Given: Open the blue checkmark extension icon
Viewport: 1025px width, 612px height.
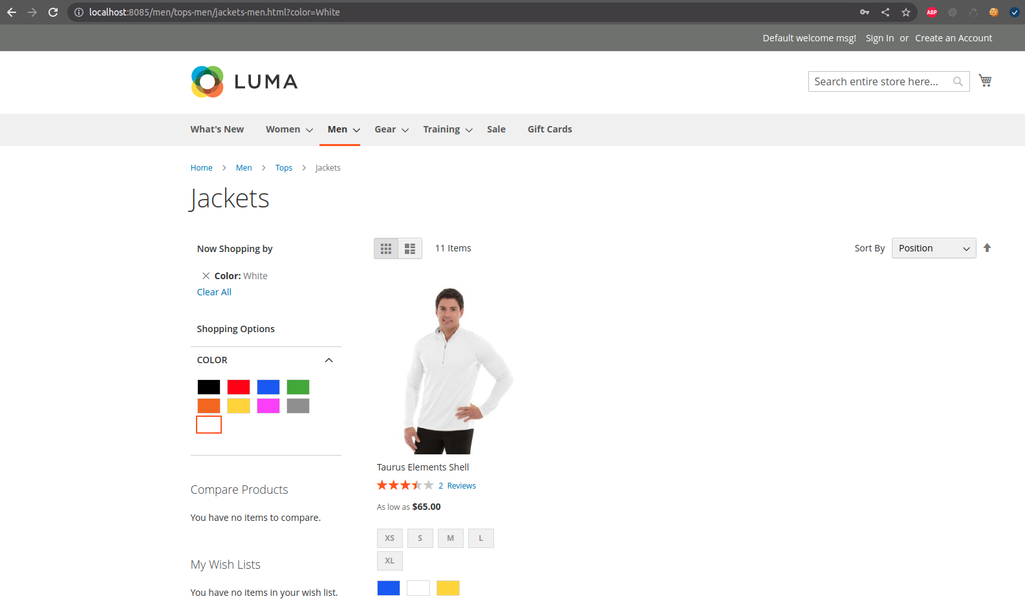Looking at the screenshot, I should point(1015,12).
